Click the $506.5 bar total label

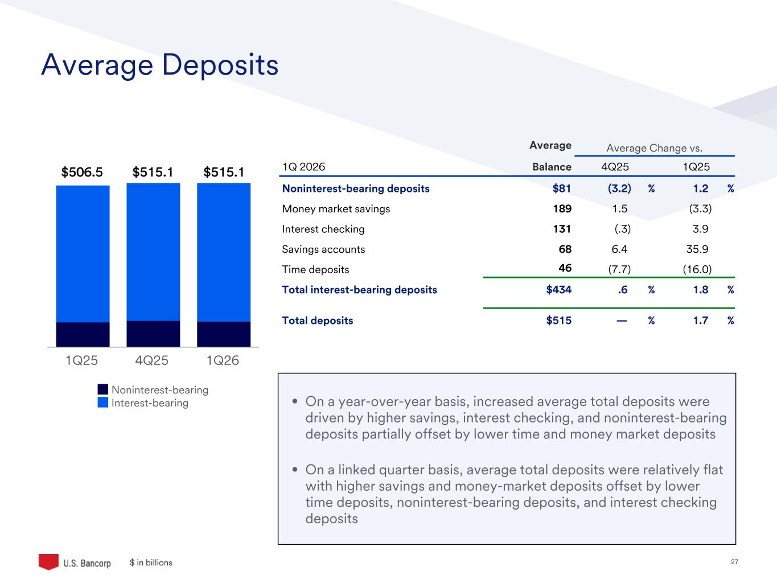click(82, 172)
